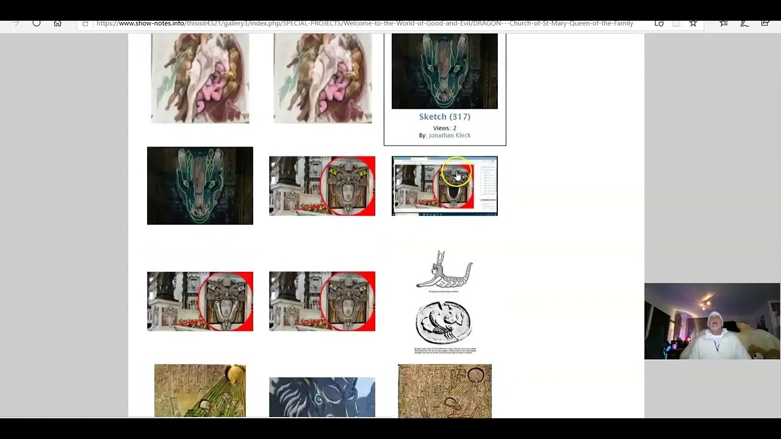
Task: Refresh the page with the reload icon
Action: [37, 23]
